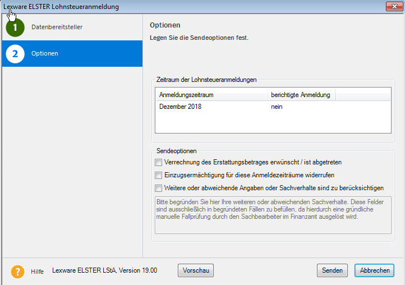Screen dimensions: 405x285
Task: Click the nein cell in the table
Action: point(277,107)
